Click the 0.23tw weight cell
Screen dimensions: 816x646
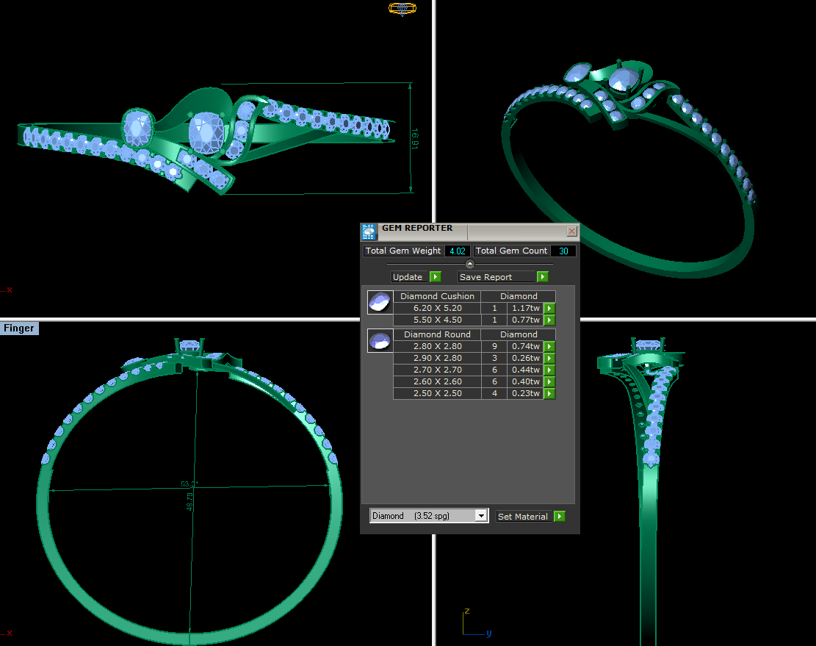pyautogui.click(x=526, y=393)
